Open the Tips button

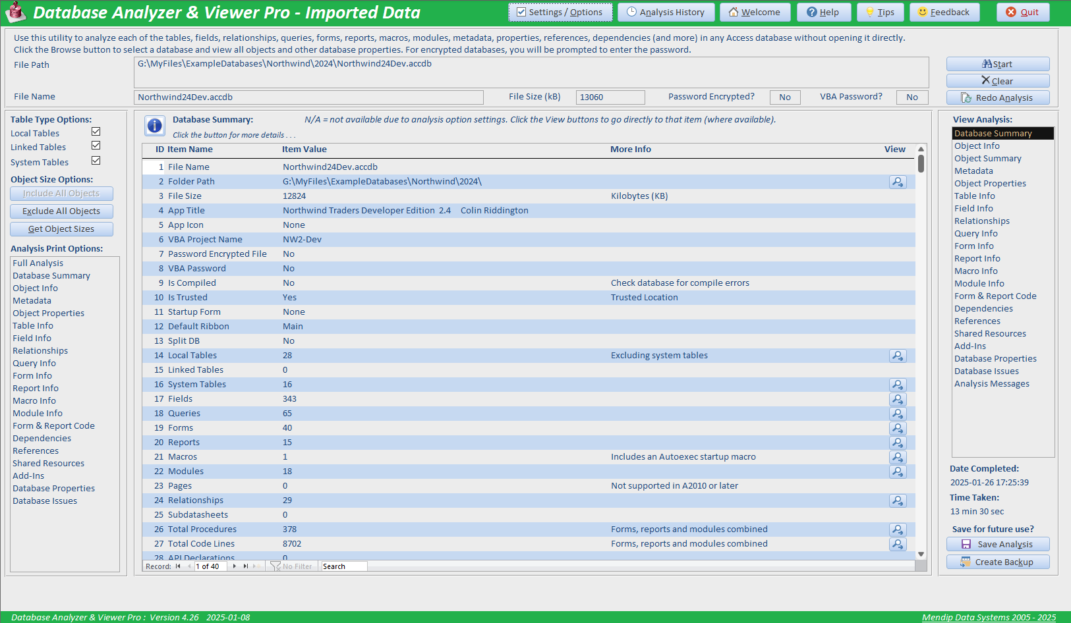881,13
